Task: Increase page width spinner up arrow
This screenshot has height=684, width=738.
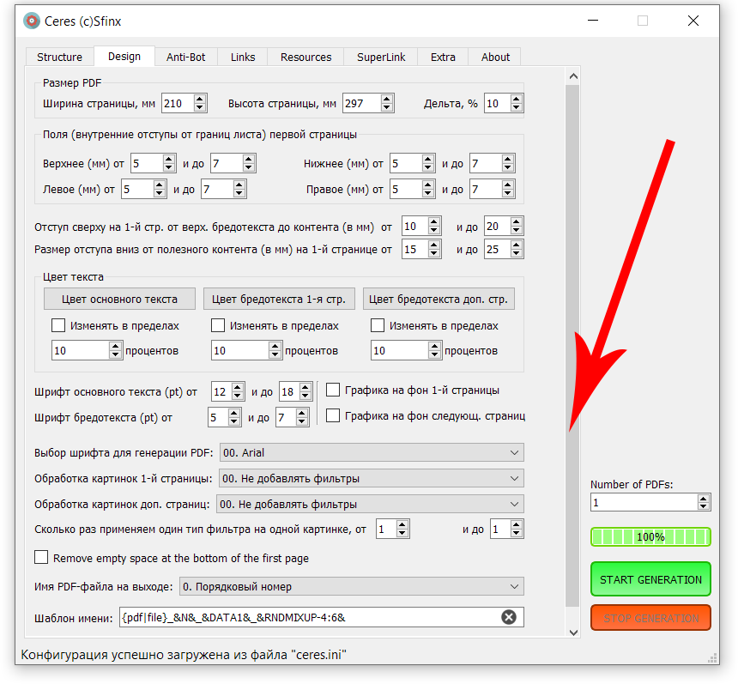Action: [x=200, y=99]
